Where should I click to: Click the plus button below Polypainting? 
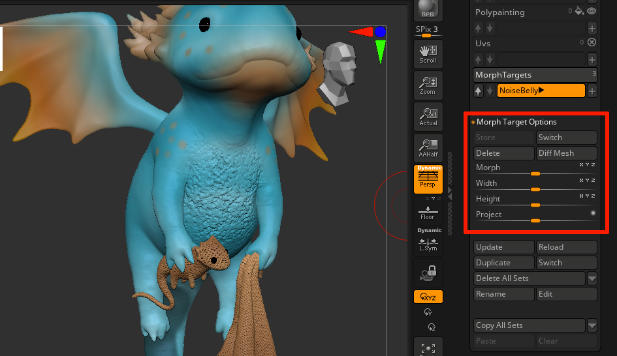[x=592, y=28]
